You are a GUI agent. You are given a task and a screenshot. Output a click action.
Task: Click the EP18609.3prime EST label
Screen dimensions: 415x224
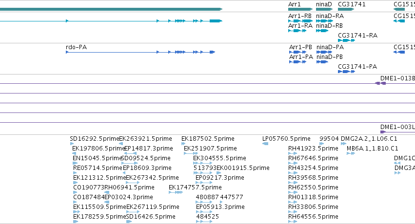coord(147,168)
